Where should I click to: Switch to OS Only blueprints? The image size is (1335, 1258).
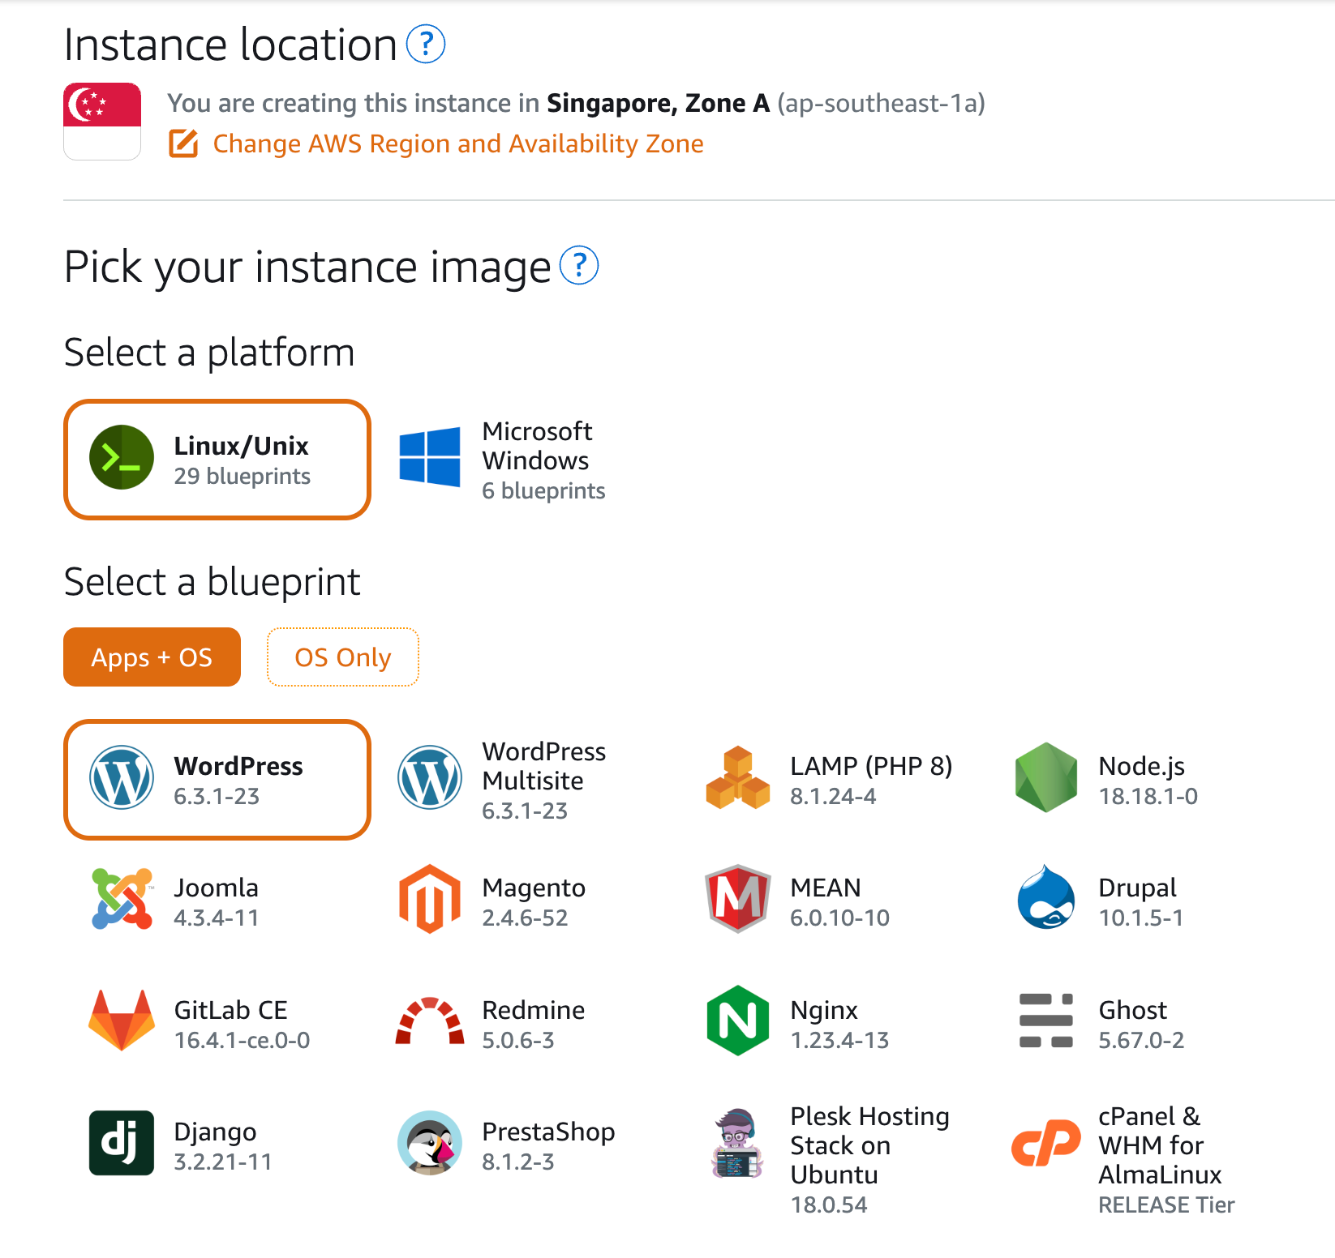click(343, 657)
